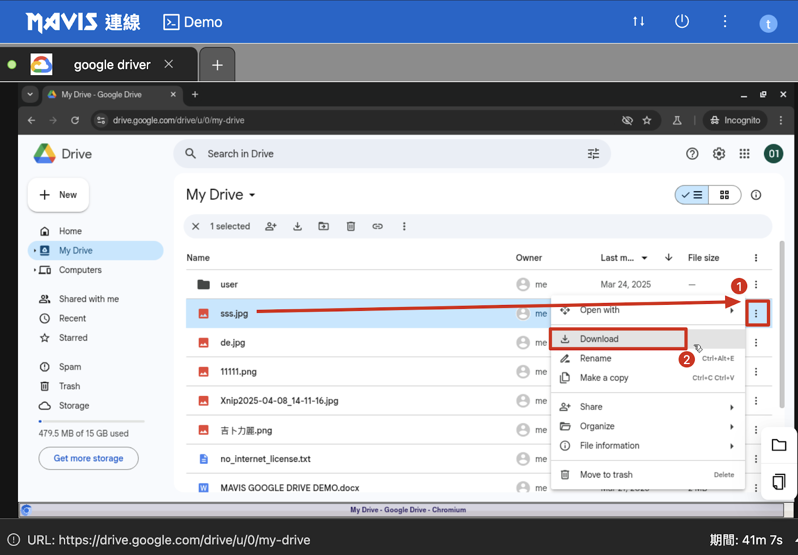Click the storage usage progress bar
This screenshot has height=555, width=798.
(x=92, y=421)
